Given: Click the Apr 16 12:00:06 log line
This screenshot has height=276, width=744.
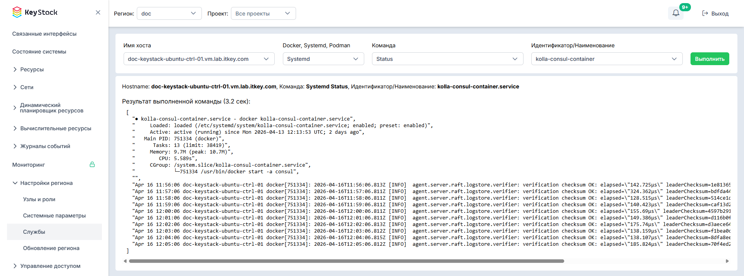Looking at the screenshot, I should 431,211.
